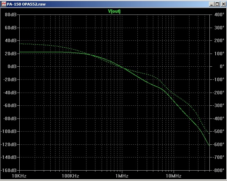
Task: Click the PA-150 OPA552.raw title text
Action: 26,4
